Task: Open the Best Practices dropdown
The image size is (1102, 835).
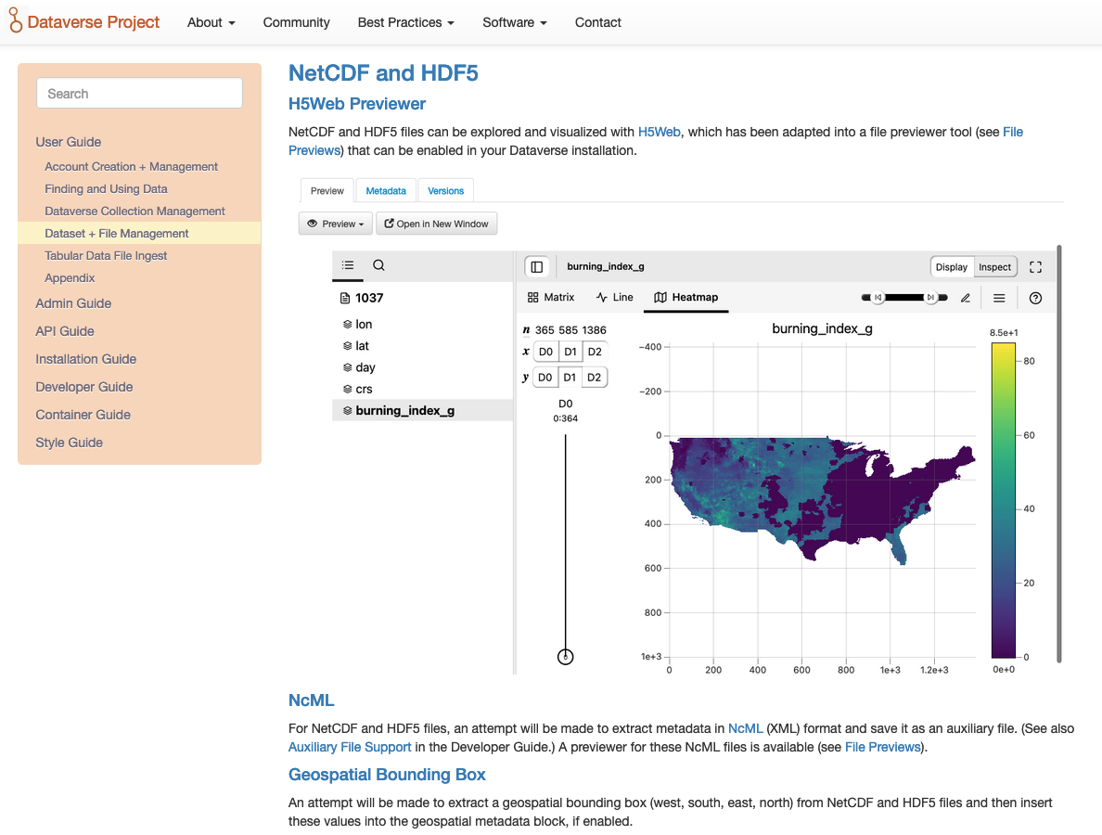Action: click(405, 22)
